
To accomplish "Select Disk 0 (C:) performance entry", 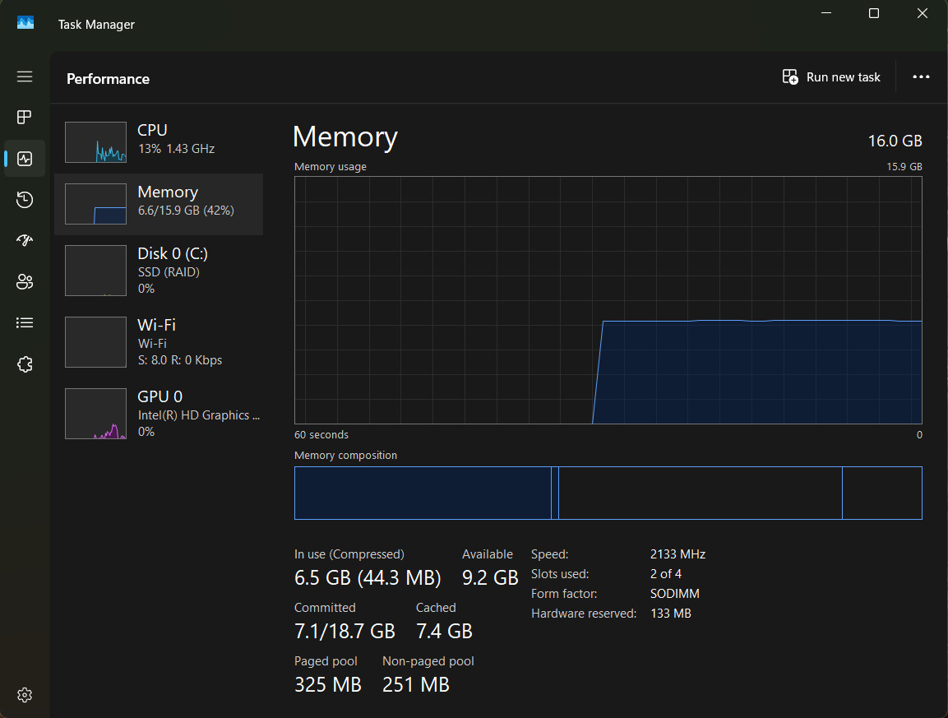I will click(159, 271).
